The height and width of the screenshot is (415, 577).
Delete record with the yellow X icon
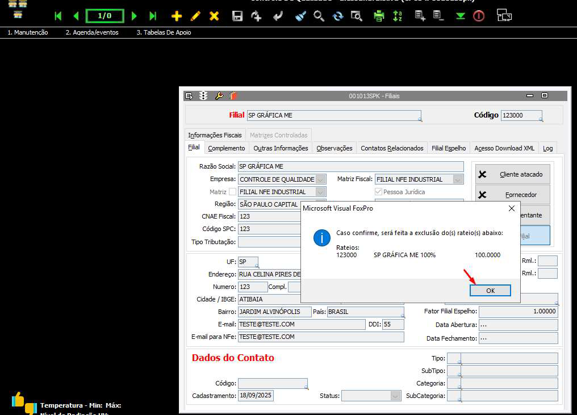pos(214,16)
